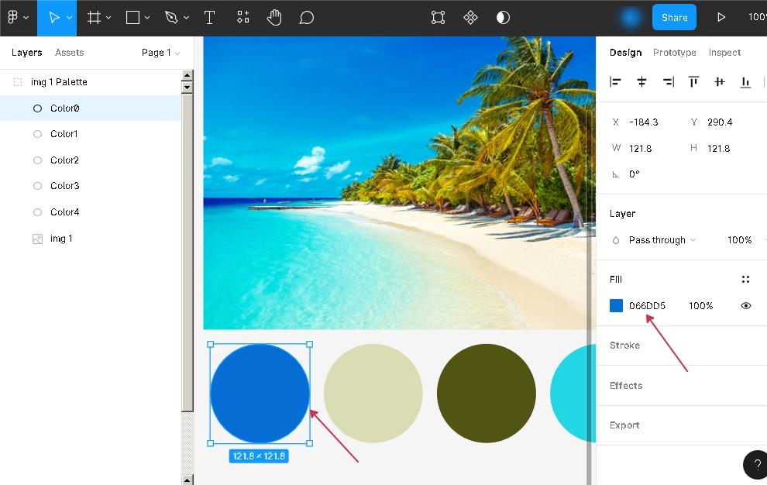Click the Edit object icon
This screenshot has width=767, height=485.
point(438,18)
